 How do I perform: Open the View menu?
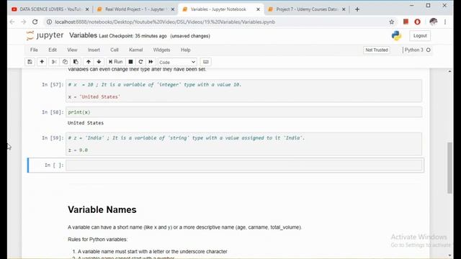click(72, 50)
